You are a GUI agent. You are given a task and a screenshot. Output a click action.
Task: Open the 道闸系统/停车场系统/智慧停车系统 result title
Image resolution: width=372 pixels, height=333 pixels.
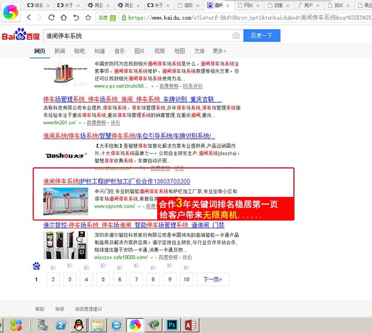click(x=129, y=136)
